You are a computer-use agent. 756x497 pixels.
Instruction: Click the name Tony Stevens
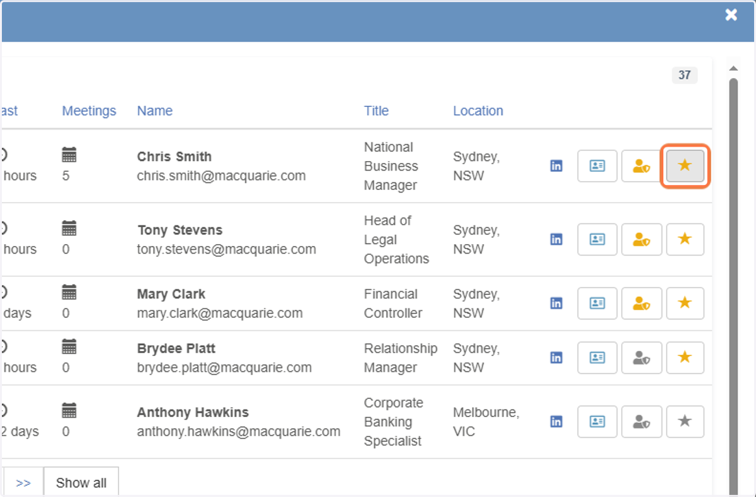pyautogui.click(x=180, y=230)
